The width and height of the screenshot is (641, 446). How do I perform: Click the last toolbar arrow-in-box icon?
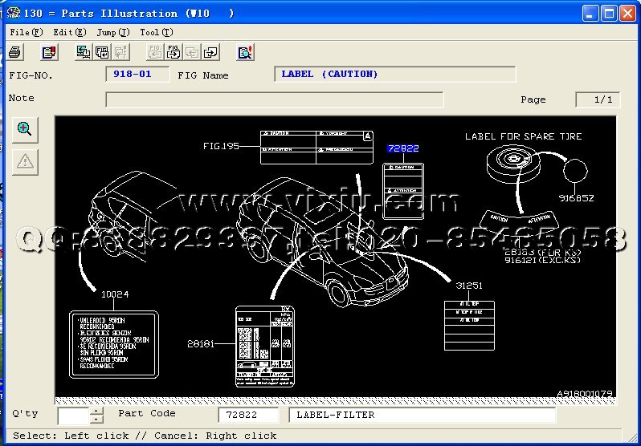tap(210, 53)
